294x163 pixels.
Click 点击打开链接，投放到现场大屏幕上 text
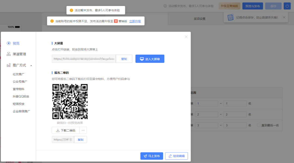pos(75,49)
